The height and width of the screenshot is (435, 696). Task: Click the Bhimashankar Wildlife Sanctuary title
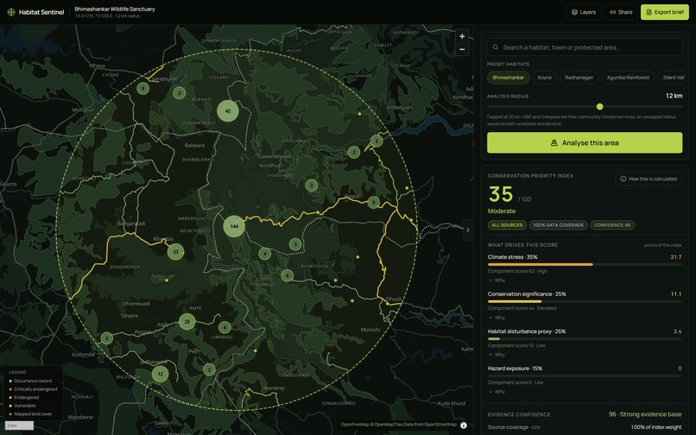[x=115, y=9]
